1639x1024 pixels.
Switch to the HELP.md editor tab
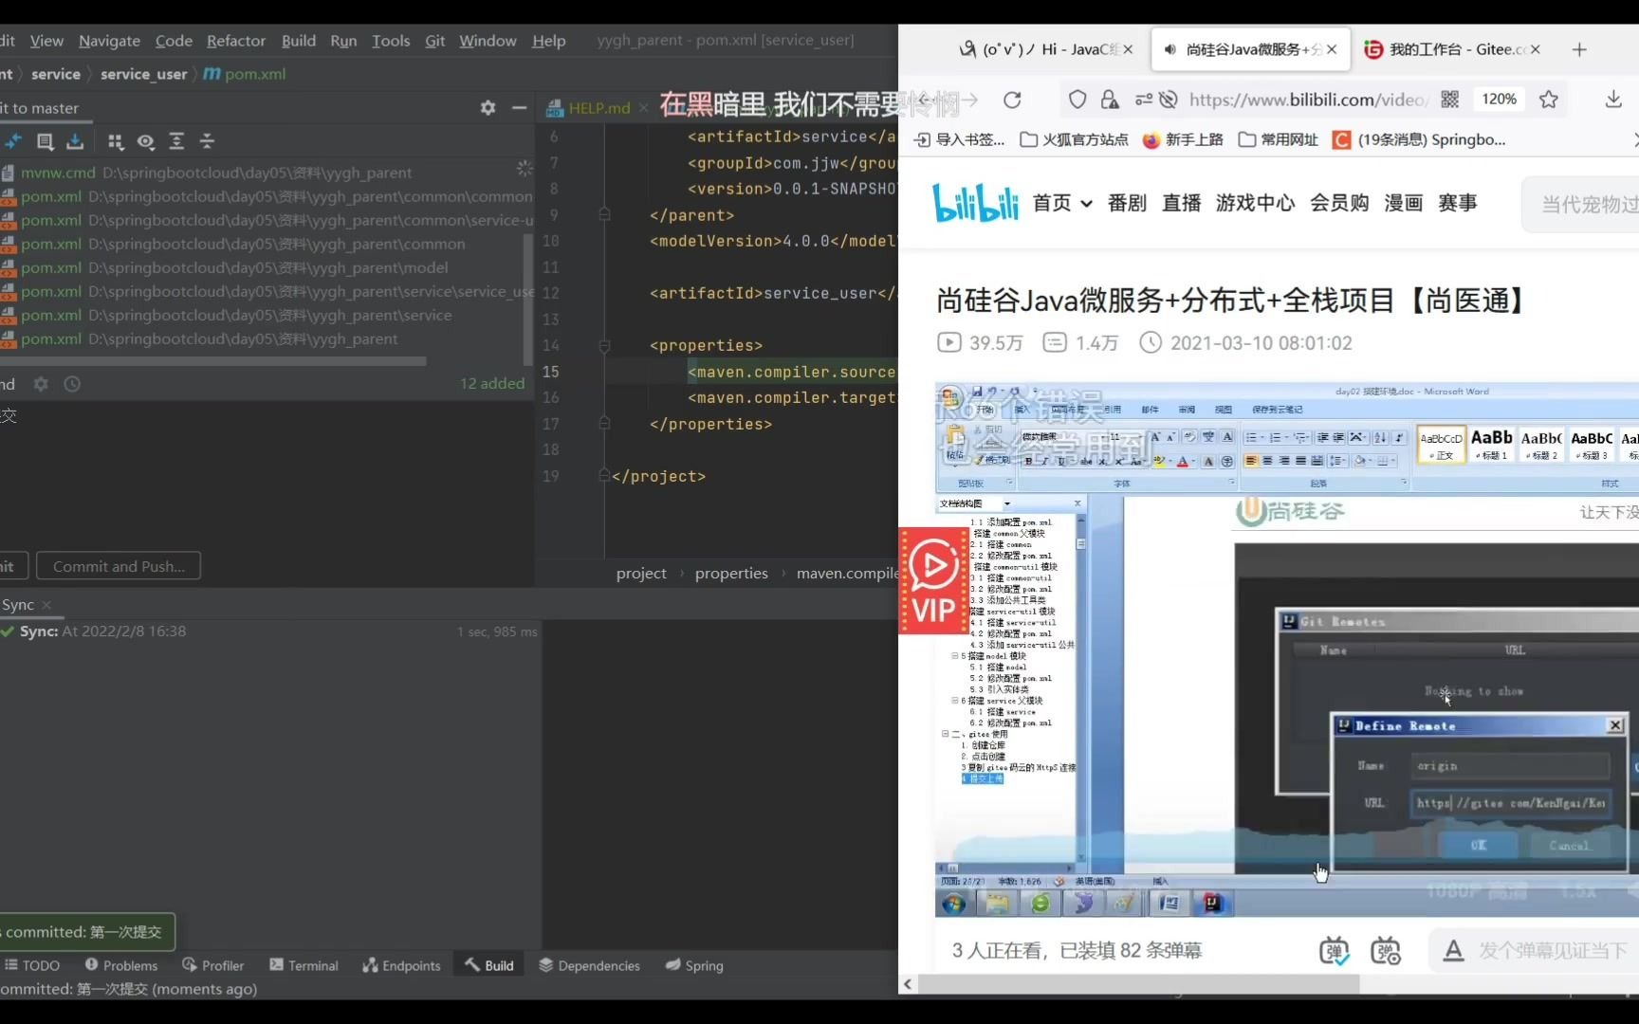pos(599,108)
